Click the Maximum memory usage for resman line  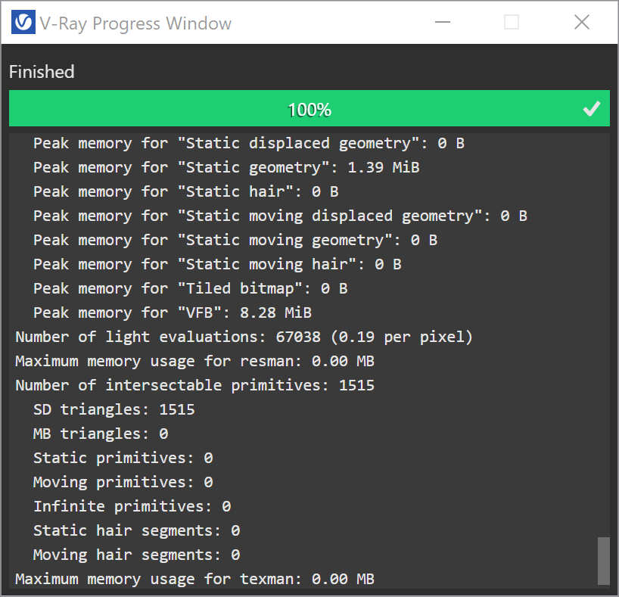click(194, 361)
